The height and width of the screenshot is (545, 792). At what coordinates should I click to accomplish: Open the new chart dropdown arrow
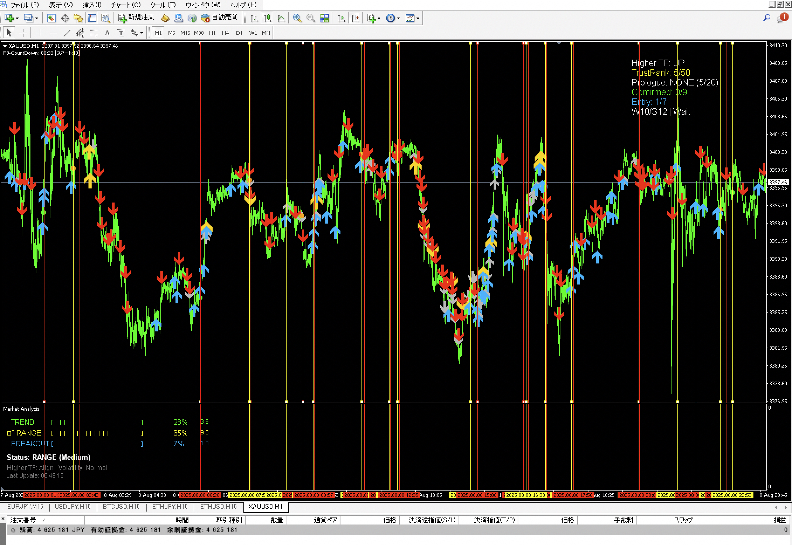tap(17, 18)
